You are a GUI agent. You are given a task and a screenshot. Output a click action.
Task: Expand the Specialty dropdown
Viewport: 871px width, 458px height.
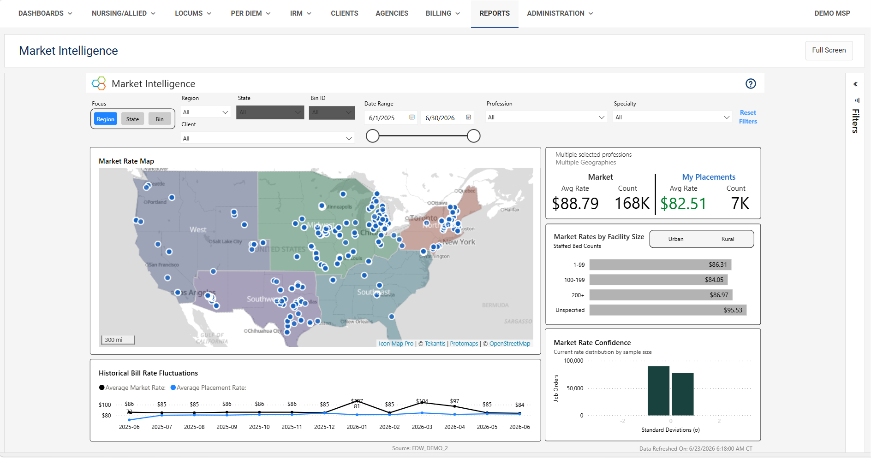[673, 117]
